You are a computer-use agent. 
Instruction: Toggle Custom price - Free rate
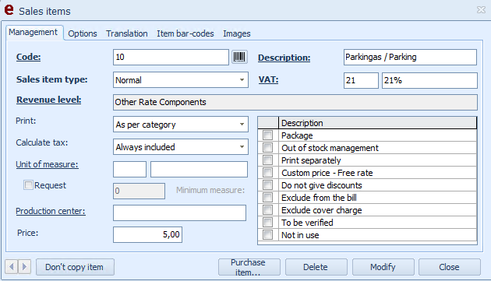pyautogui.click(x=268, y=173)
